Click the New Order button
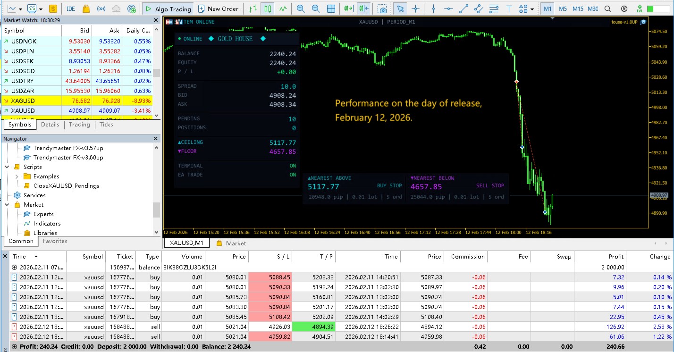 (219, 8)
